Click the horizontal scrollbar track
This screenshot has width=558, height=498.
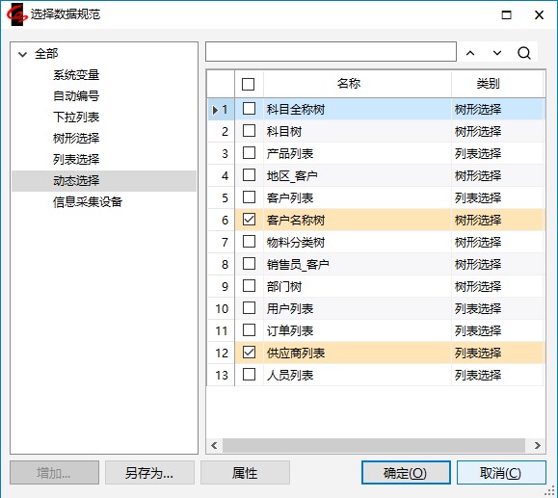point(374,445)
